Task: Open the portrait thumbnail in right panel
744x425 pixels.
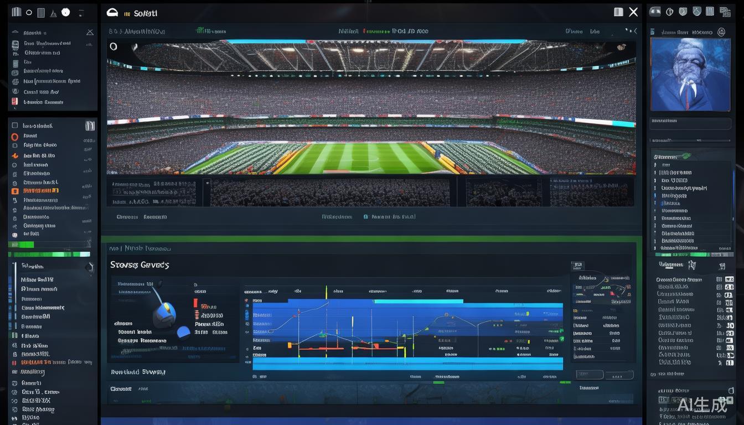Action: click(x=690, y=74)
